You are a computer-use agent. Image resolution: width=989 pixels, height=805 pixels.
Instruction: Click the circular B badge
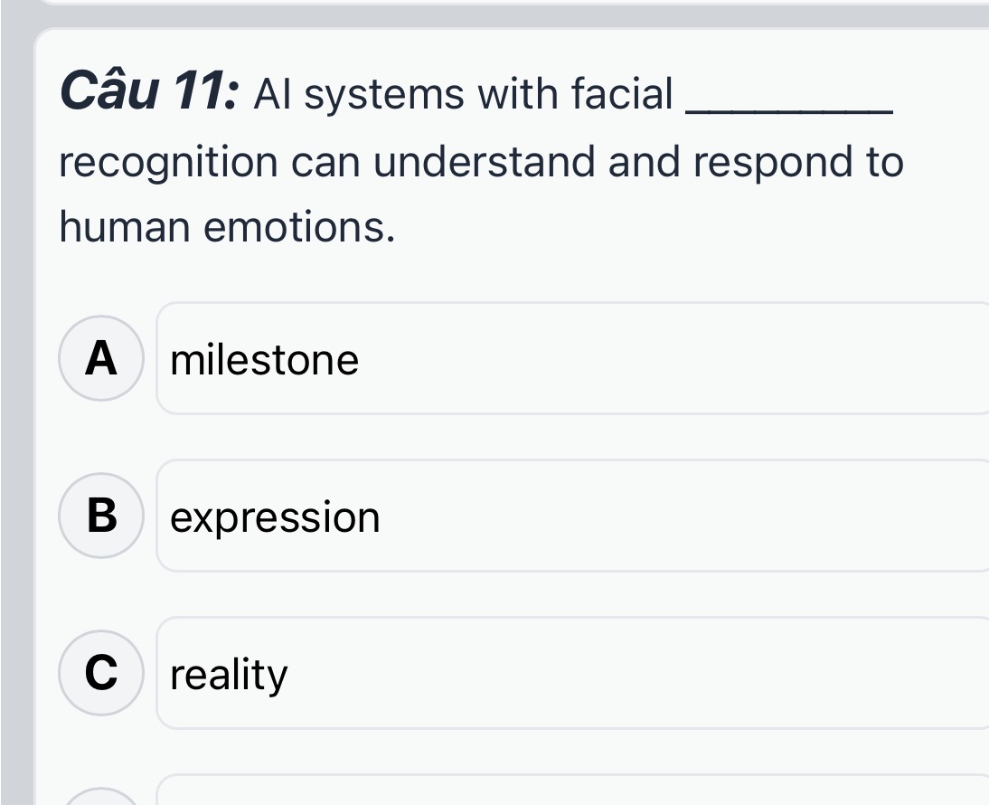(x=100, y=516)
